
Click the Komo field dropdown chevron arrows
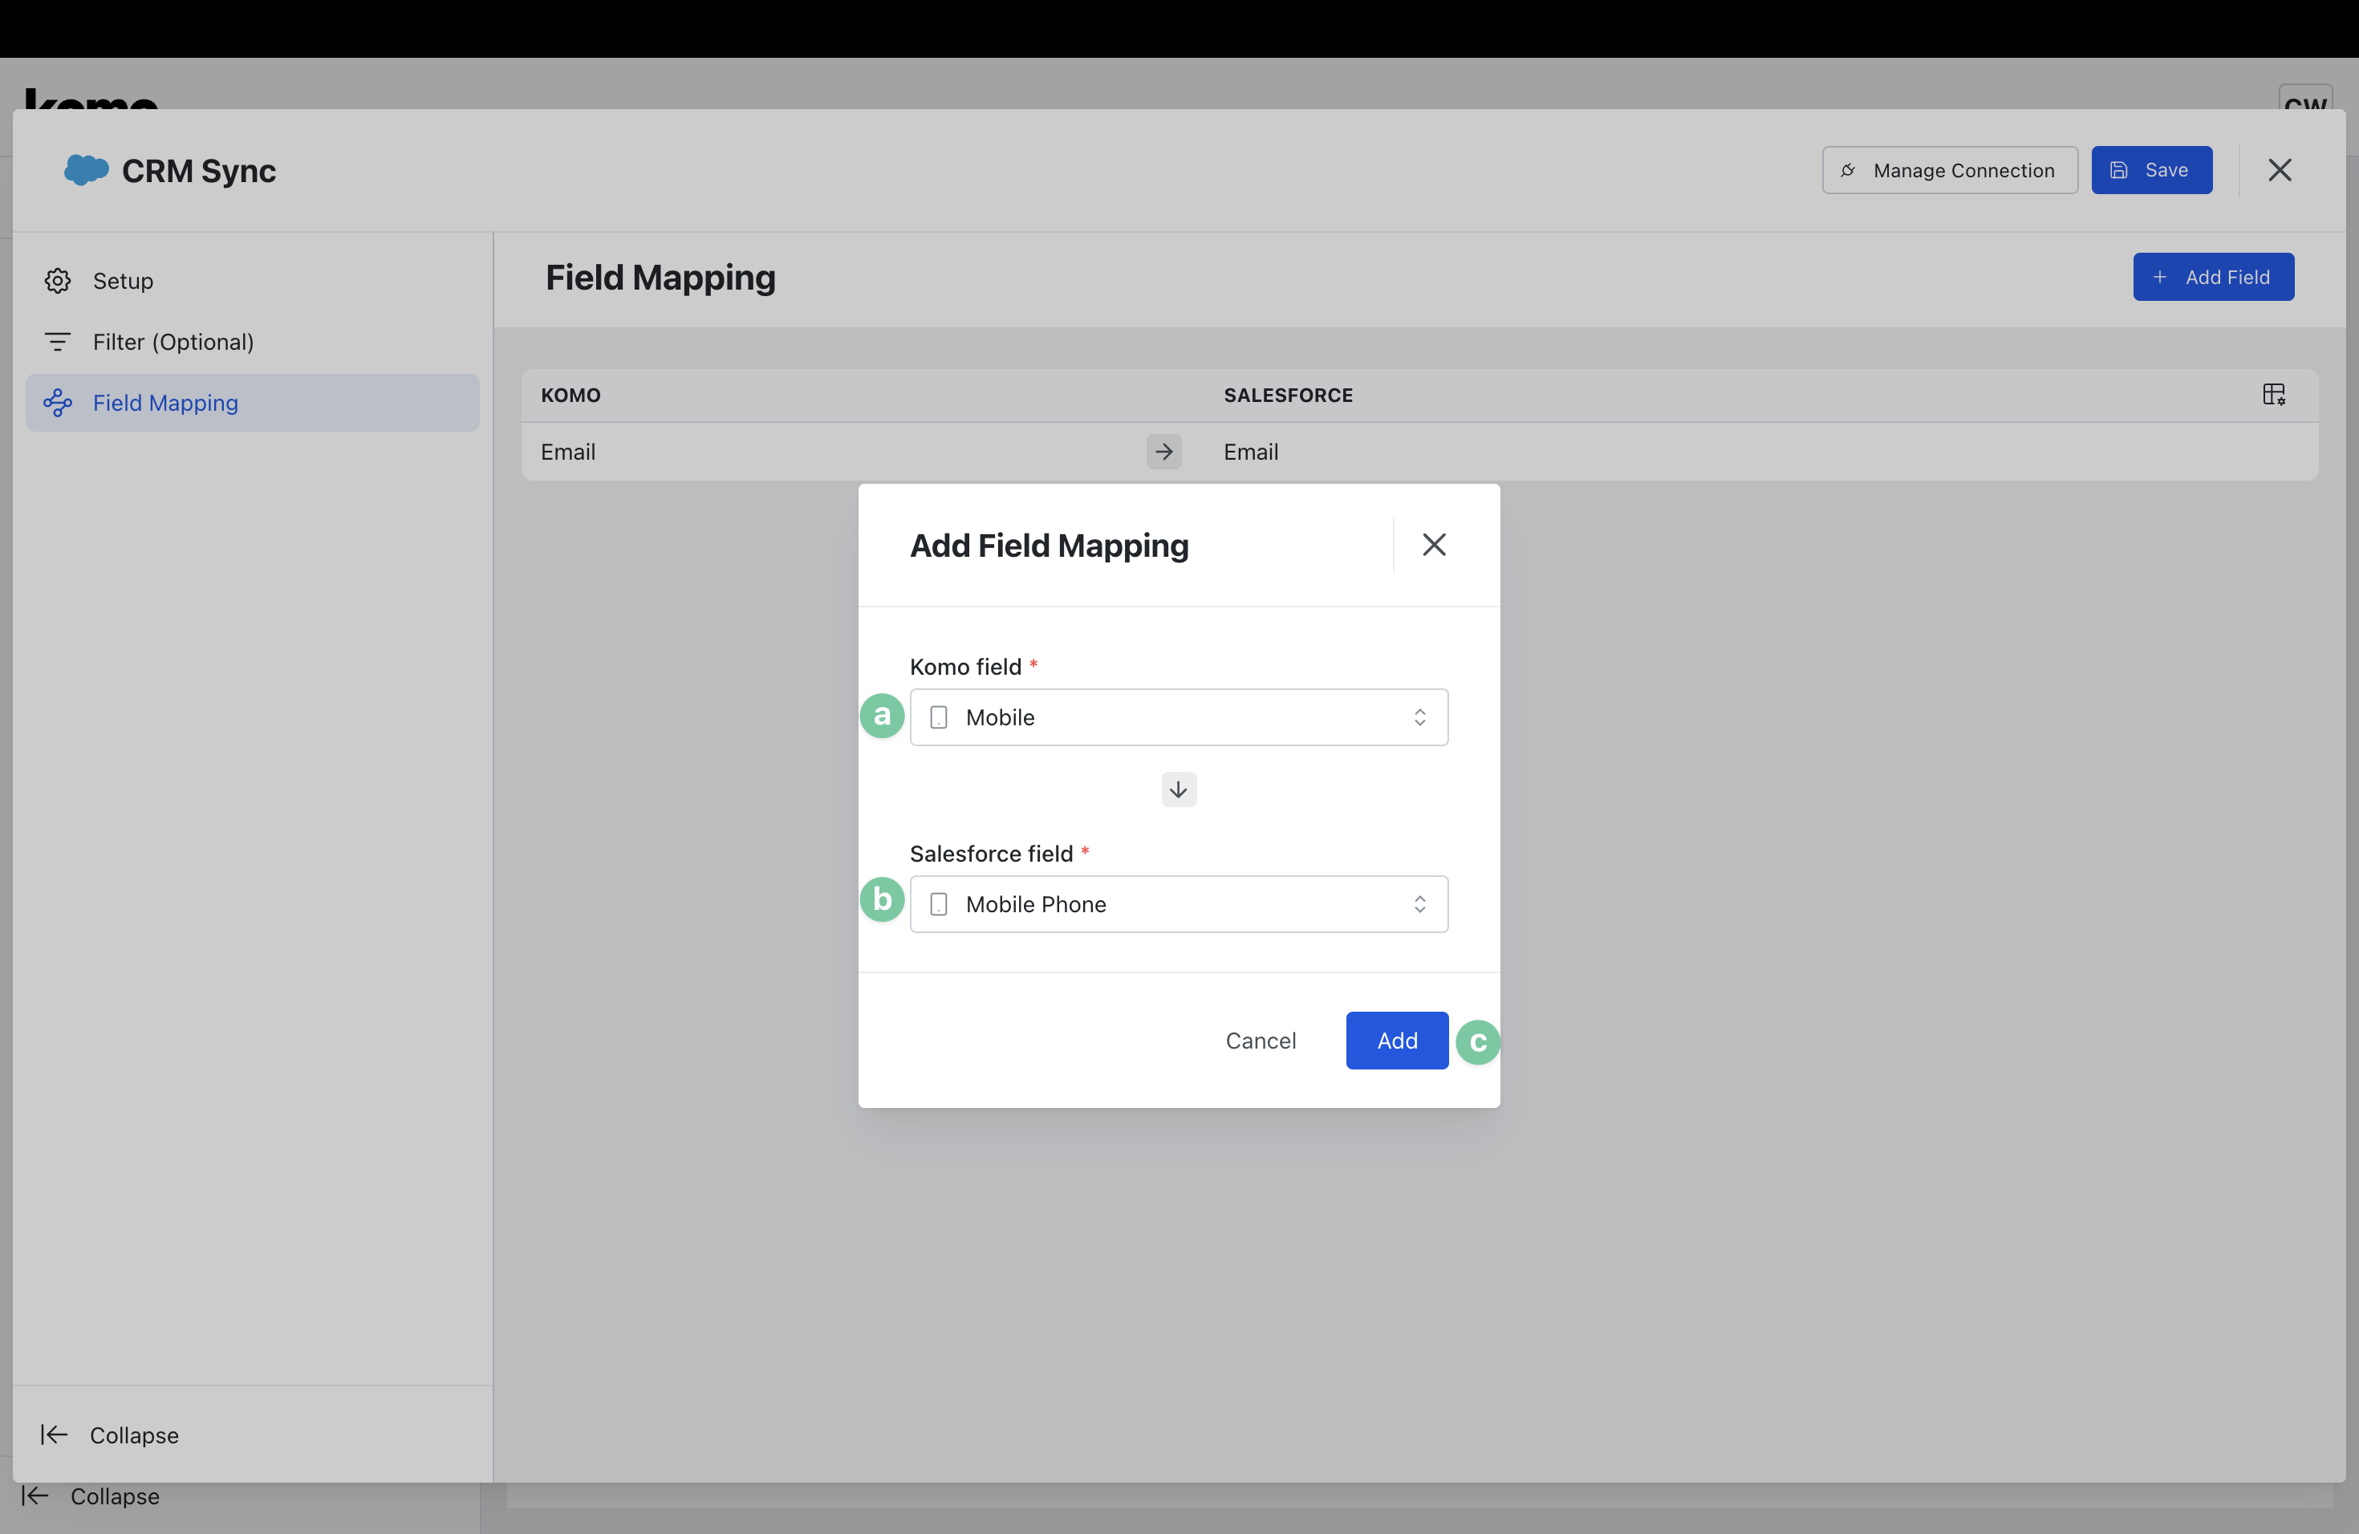(1419, 717)
